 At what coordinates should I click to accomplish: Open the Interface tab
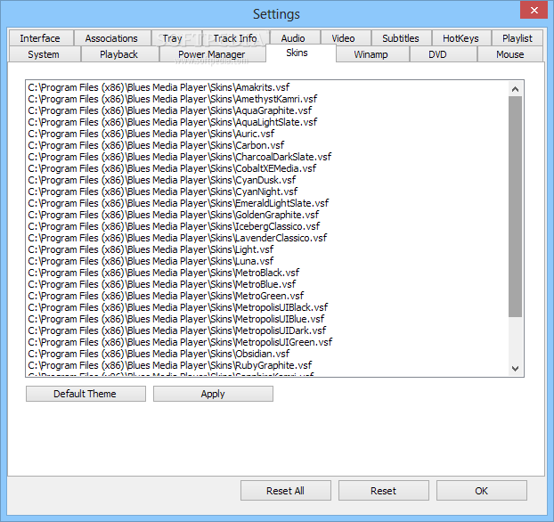(x=41, y=38)
